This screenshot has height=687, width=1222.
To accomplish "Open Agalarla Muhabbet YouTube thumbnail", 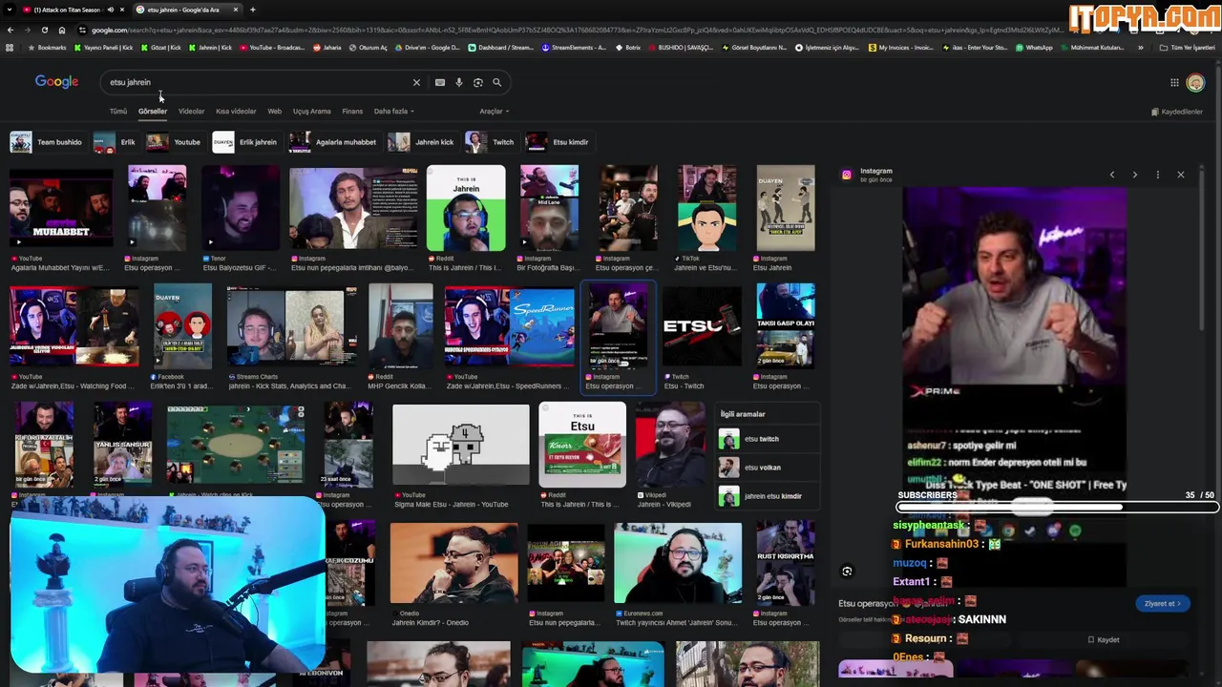I will (61, 208).
